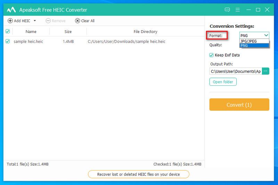Screen dimensions: 278x185
Task: Expand the Add HEIC dropdown arrow
Action: pyautogui.click(x=35, y=21)
